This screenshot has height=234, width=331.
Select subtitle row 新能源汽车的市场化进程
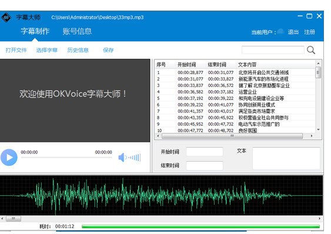235,79
